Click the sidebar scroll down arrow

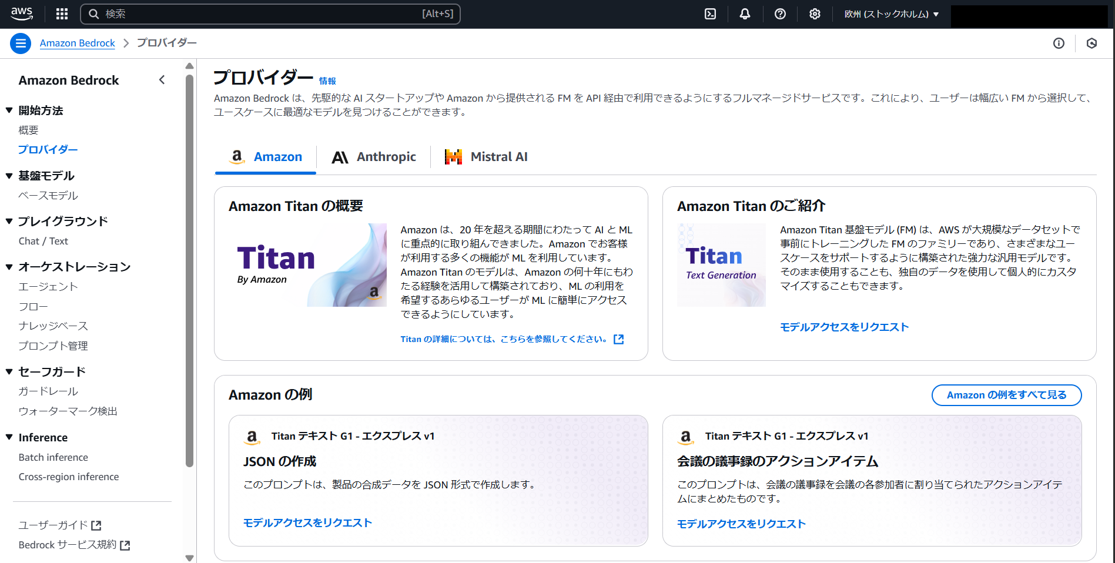[189, 558]
